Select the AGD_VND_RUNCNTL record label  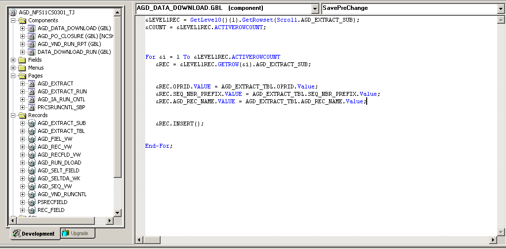click(x=62, y=194)
